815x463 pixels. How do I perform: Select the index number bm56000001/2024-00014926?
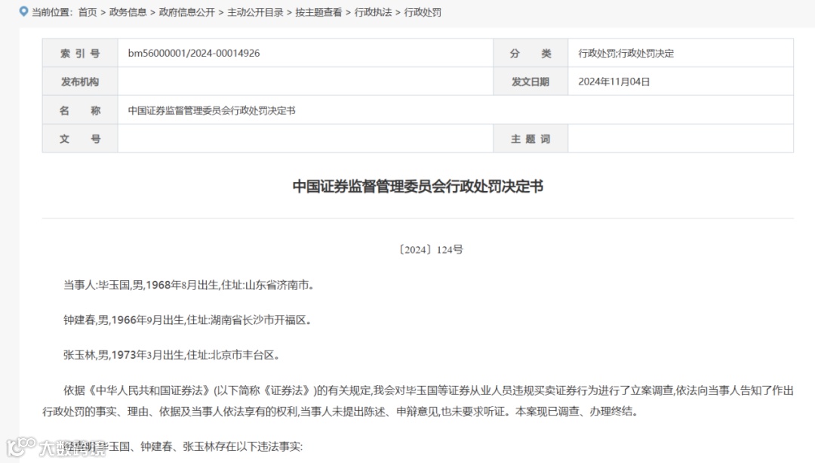(194, 53)
